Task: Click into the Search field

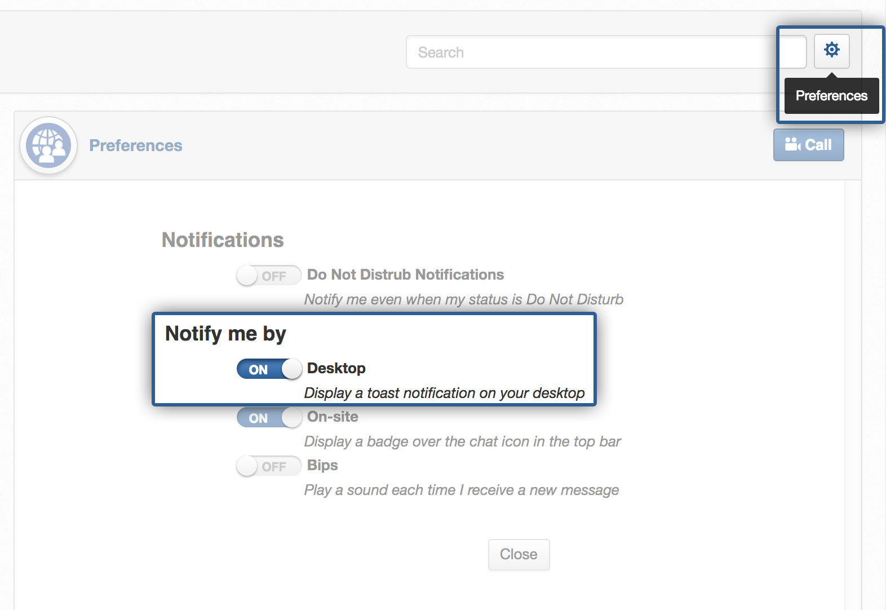Action: coord(592,51)
